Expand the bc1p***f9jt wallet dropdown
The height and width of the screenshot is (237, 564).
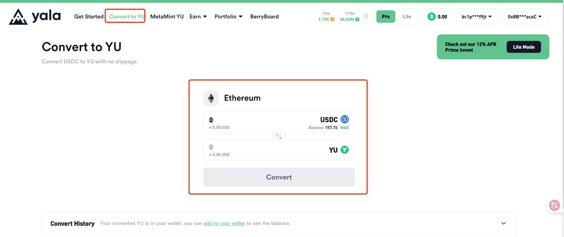(477, 16)
